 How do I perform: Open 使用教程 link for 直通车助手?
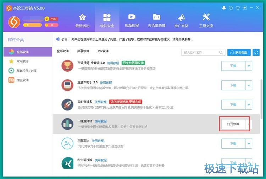(106, 82)
